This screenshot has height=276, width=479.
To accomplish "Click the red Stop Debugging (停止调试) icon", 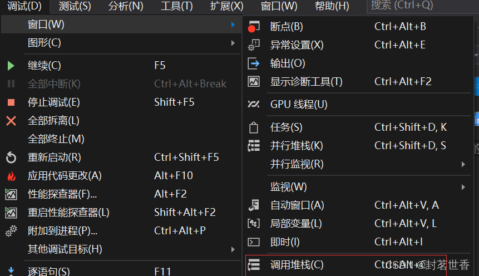I will (x=11, y=102).
